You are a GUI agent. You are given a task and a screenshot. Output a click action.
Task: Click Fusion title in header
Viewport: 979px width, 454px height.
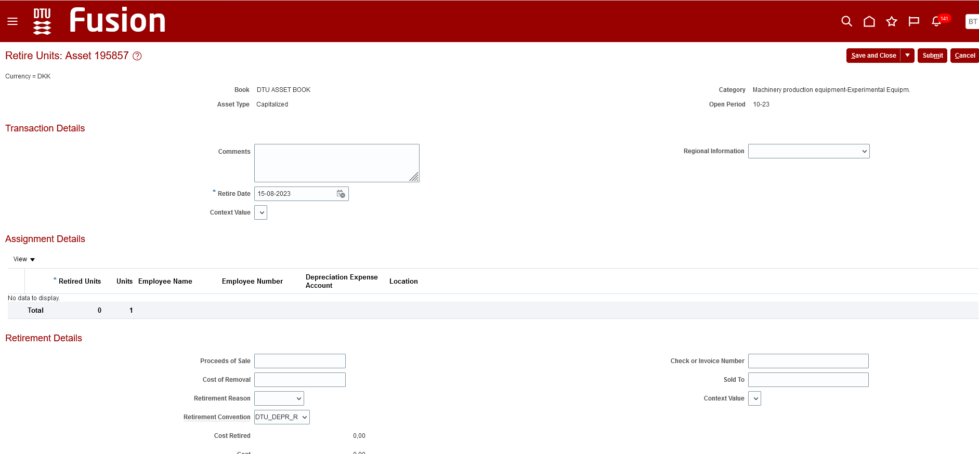[118, 20]
